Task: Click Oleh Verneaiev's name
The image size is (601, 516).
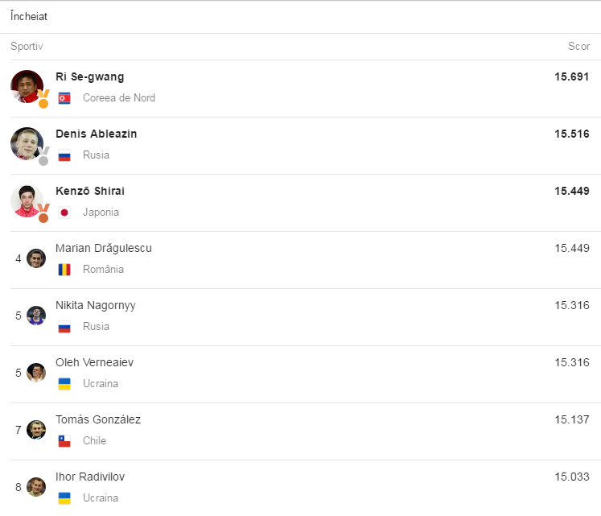Action: point(95,362)
